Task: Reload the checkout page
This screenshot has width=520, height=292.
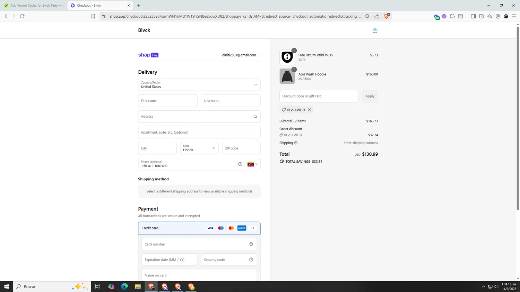Action: 22,16
